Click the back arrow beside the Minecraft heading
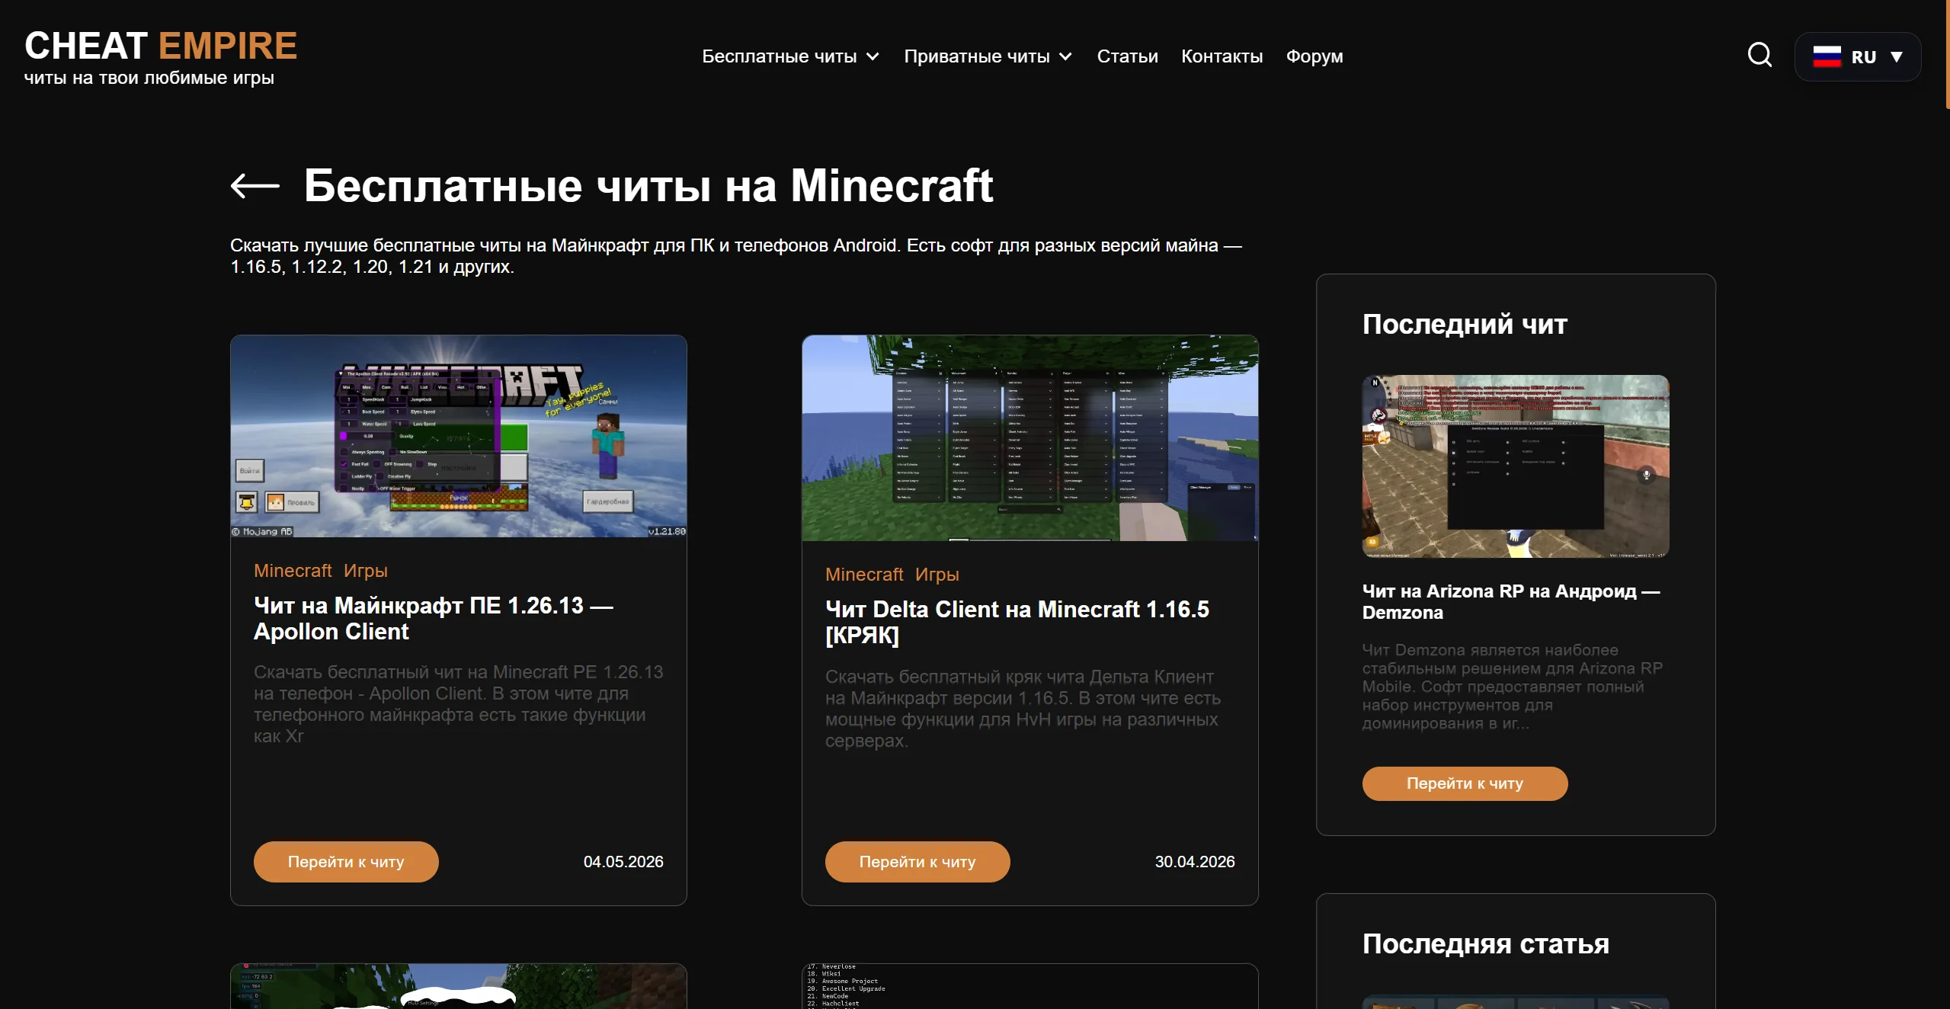 (x=255, y=185)
